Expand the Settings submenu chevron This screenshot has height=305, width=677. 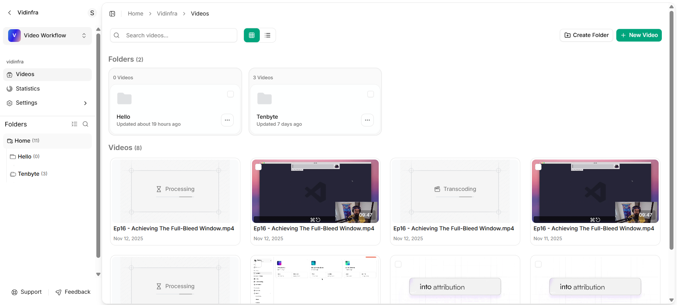pyautogui.click(x=85, y=103)
